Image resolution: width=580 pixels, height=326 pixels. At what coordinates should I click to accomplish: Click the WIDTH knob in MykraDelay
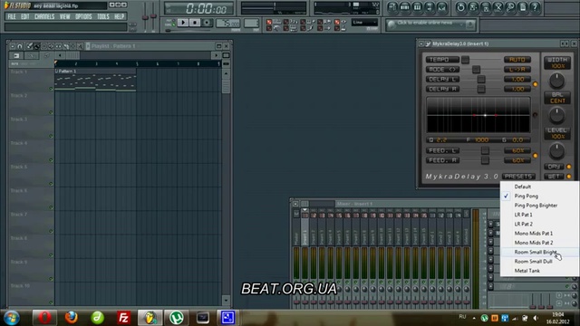pyautogui.click(x=556, y=80)
